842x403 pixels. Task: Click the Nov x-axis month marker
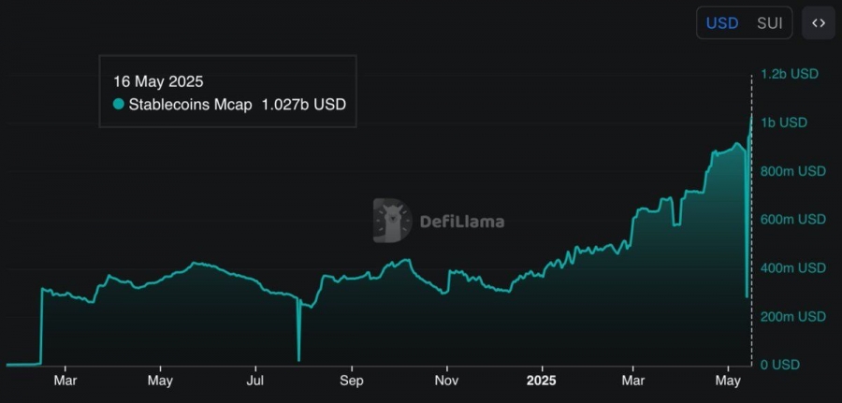pos(446,381)
